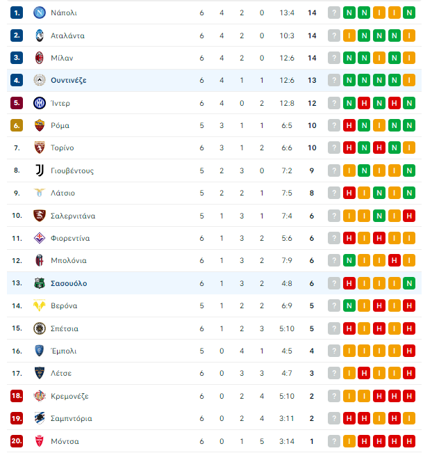423x453 pixels.
Task: Select the Juventus logo icon
Action: click(40, 170)
